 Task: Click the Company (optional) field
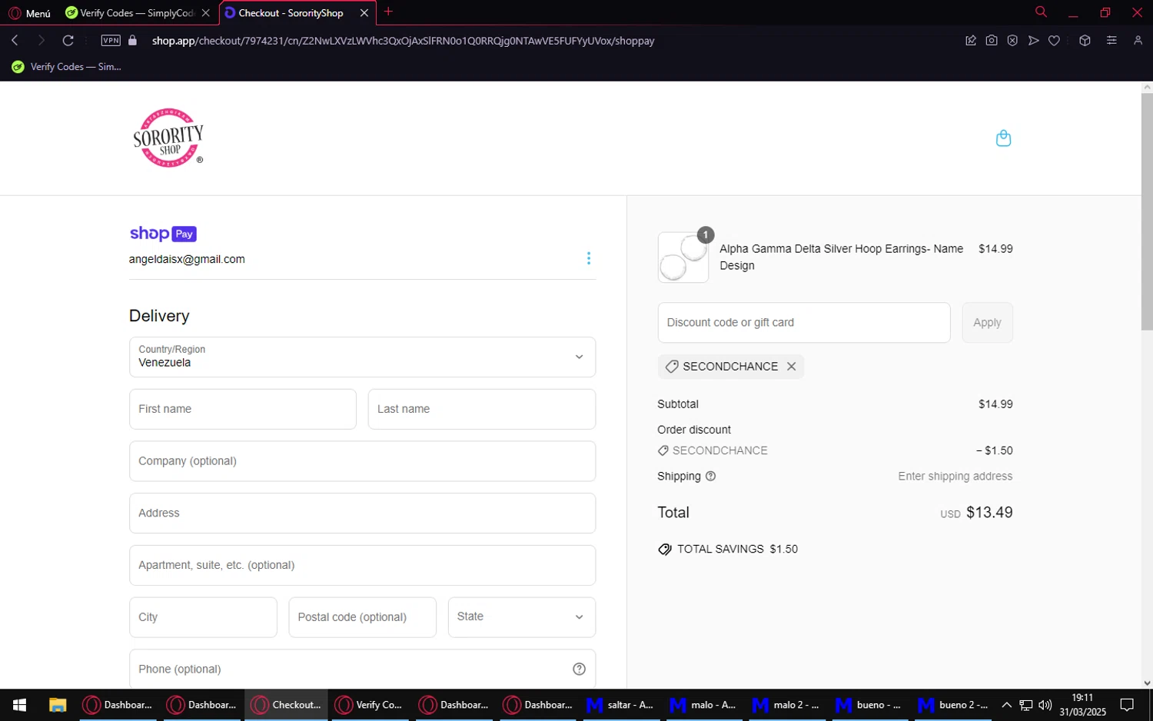click(362, 461)
